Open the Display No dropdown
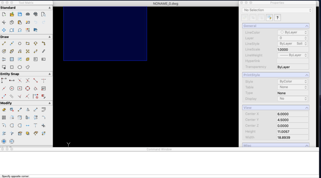The height and width of the screenshot is (178, 321). pos(293,99)
